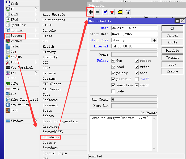This screenshot has height=159, width=186.
Task: Expand the Routing submenu
Action: [17, 30]
